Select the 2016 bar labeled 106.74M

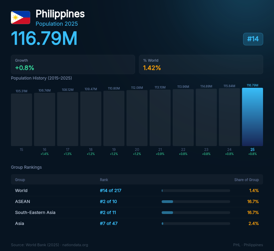pos(45,119)
